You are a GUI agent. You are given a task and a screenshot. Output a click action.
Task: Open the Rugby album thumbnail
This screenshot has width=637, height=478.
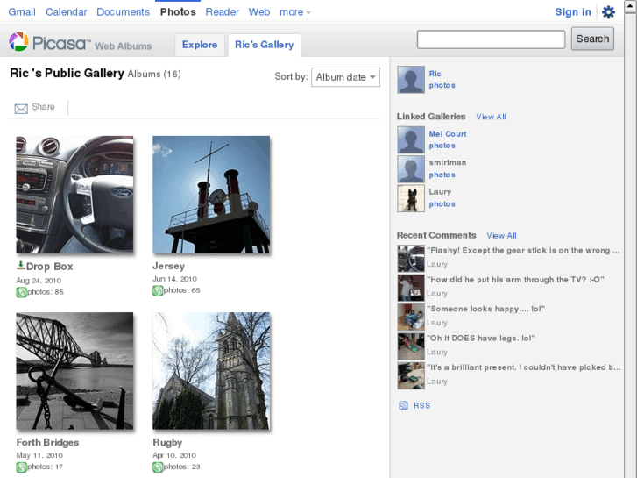pos(211,371)
